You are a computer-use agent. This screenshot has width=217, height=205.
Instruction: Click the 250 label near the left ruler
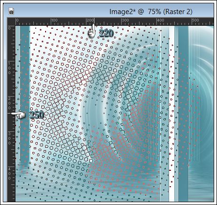click(x=36, y=115)
